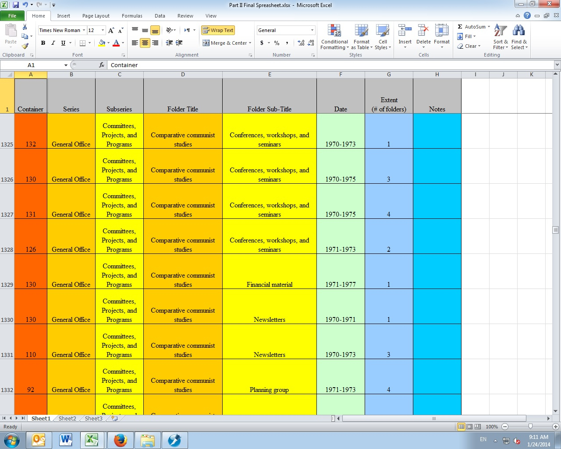Screen dimensions: 561x449
Task: Select the Sheet2 worksheet tab
Action: 67,418
